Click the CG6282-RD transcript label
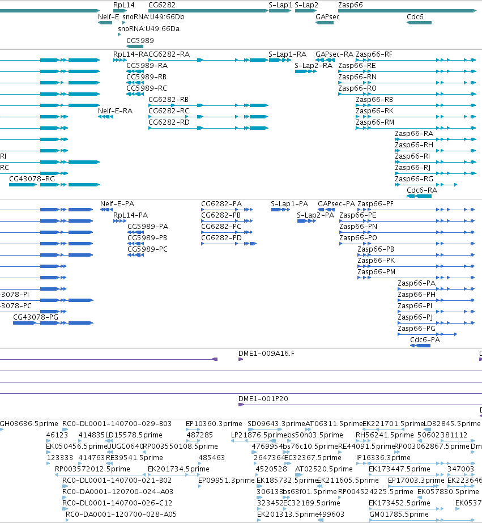 click(169, 122)
